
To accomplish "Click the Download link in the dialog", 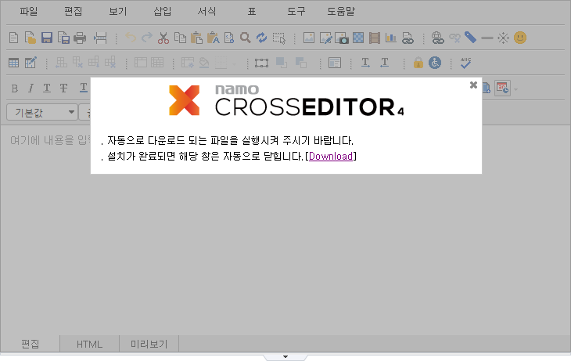I will tap(331, 156).
